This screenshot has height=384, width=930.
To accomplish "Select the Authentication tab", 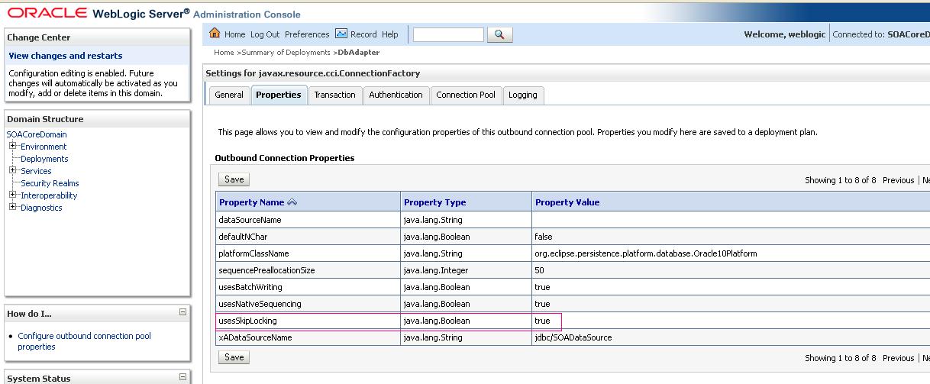I will (x=396, y=95).
